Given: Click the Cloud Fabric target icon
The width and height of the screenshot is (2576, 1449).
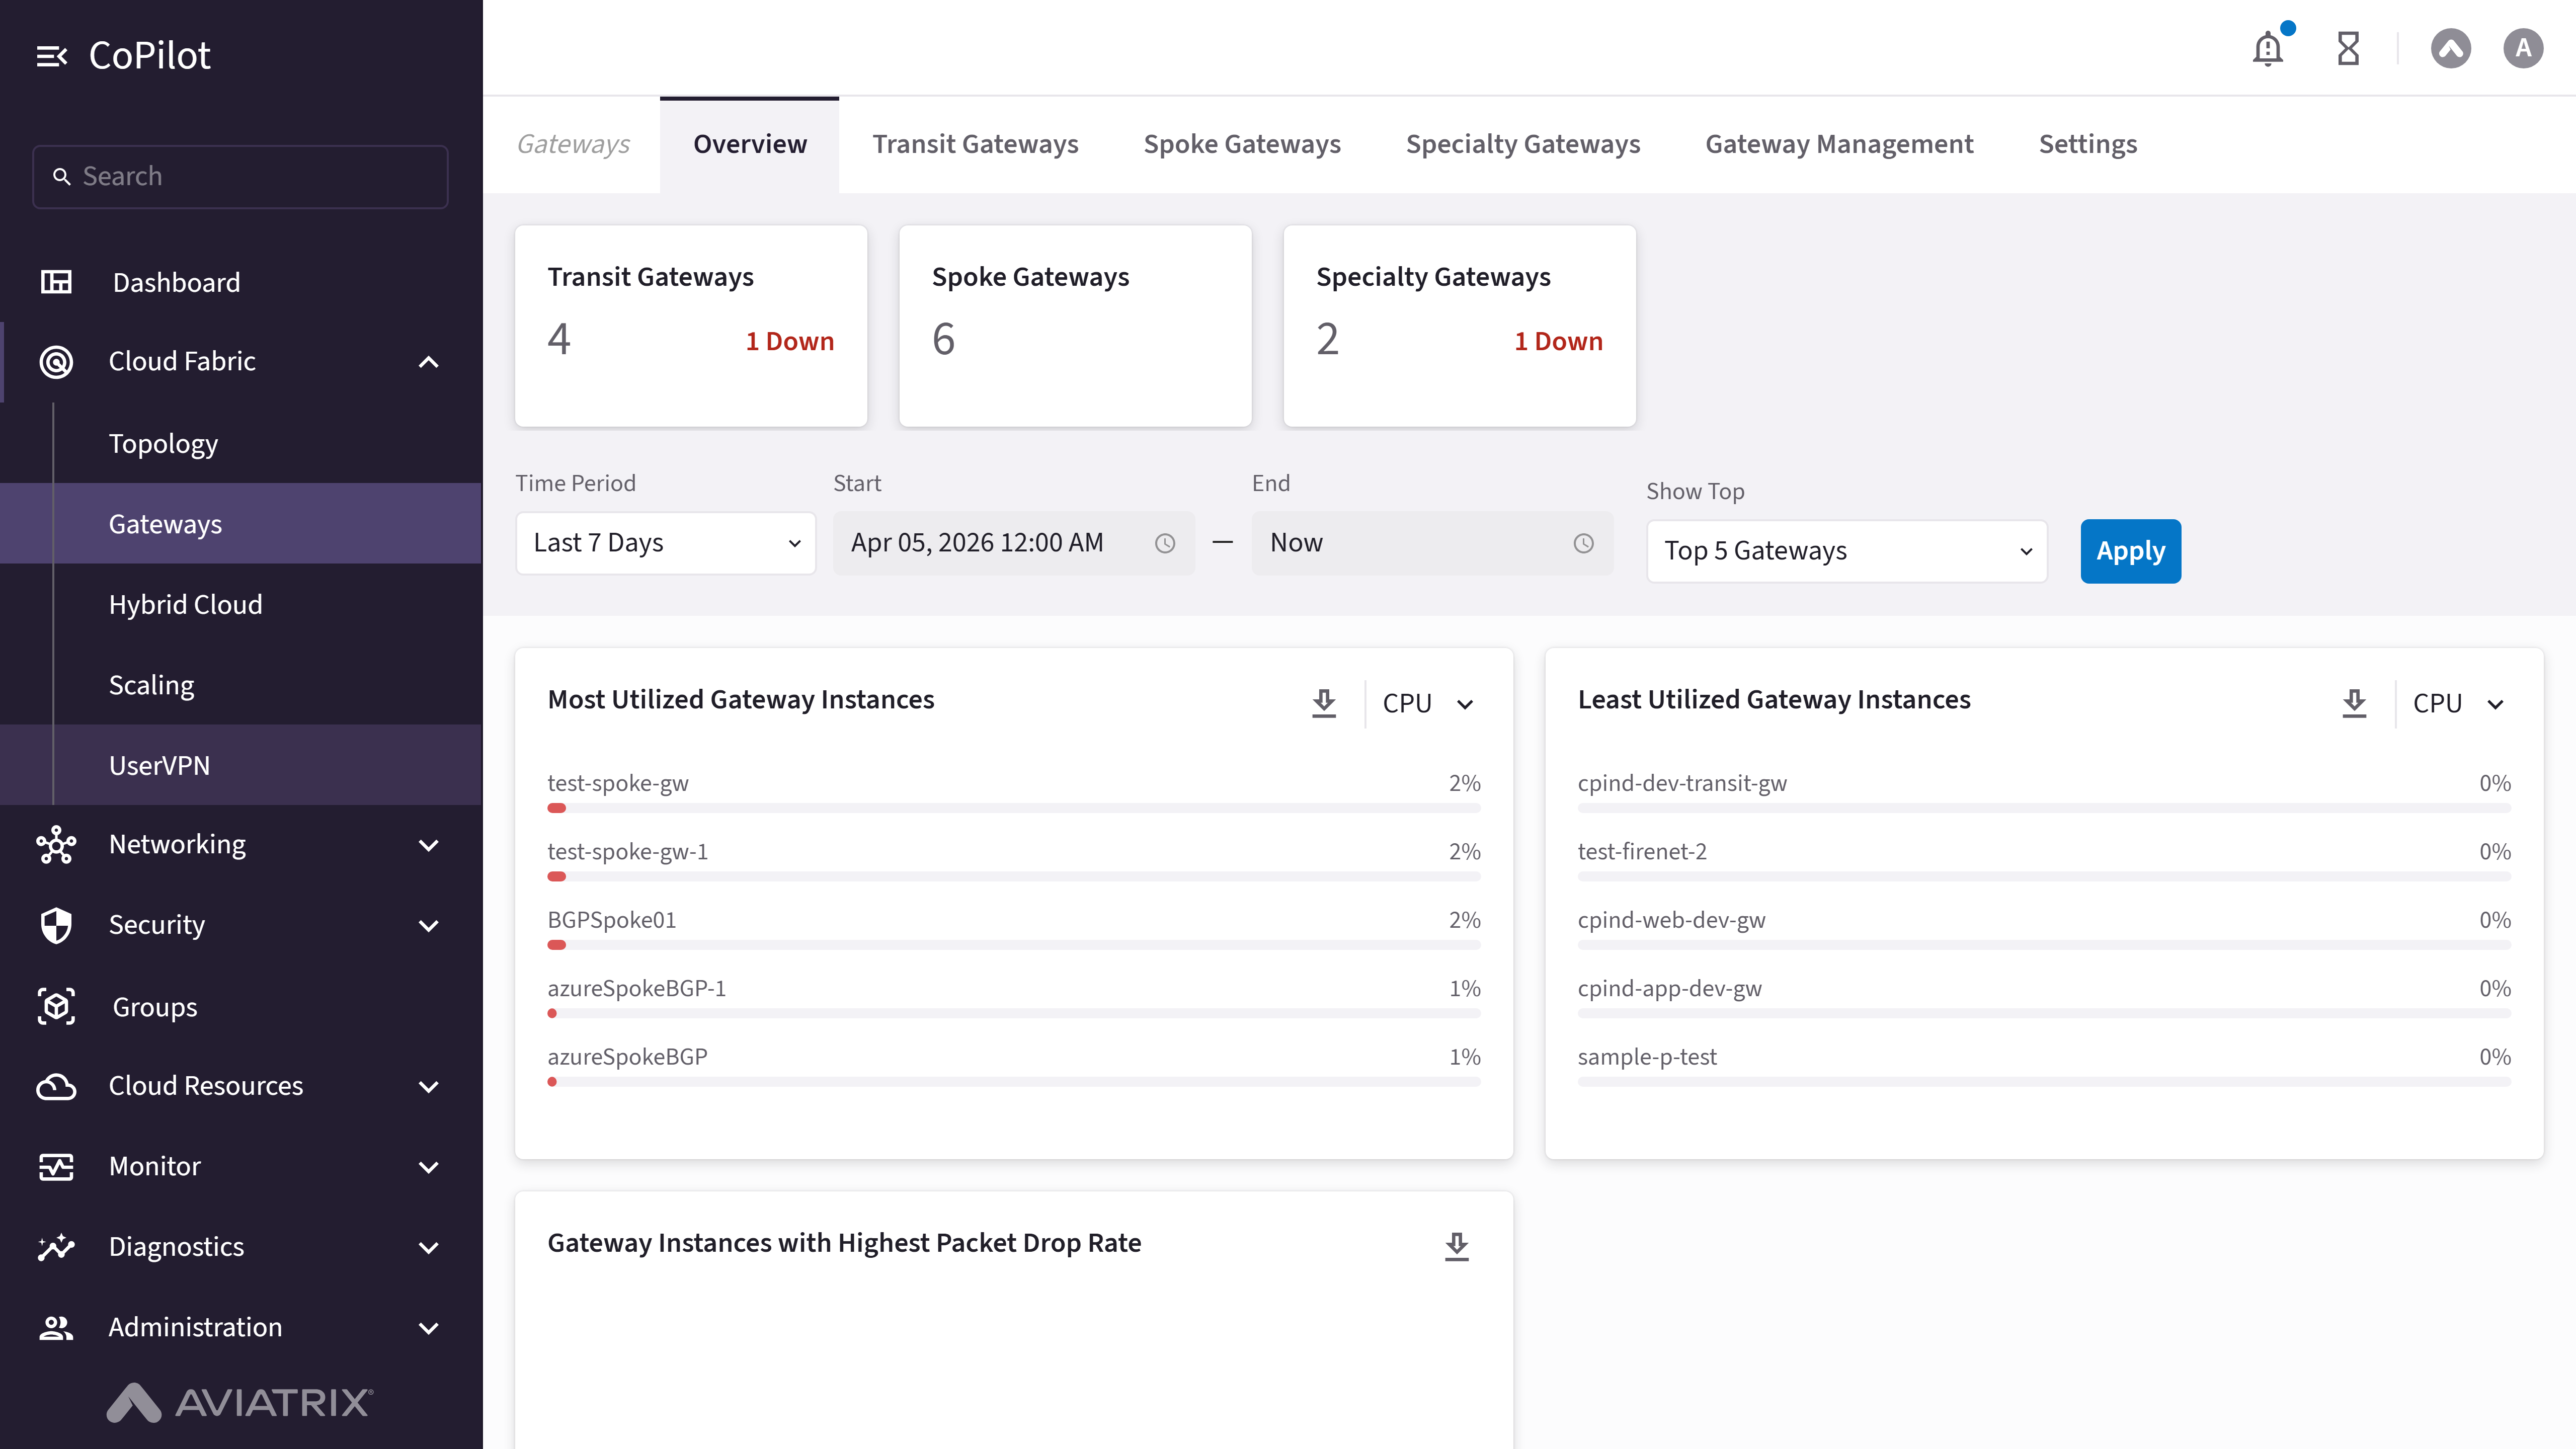Looking at the screenshot, I should point(56,361).
